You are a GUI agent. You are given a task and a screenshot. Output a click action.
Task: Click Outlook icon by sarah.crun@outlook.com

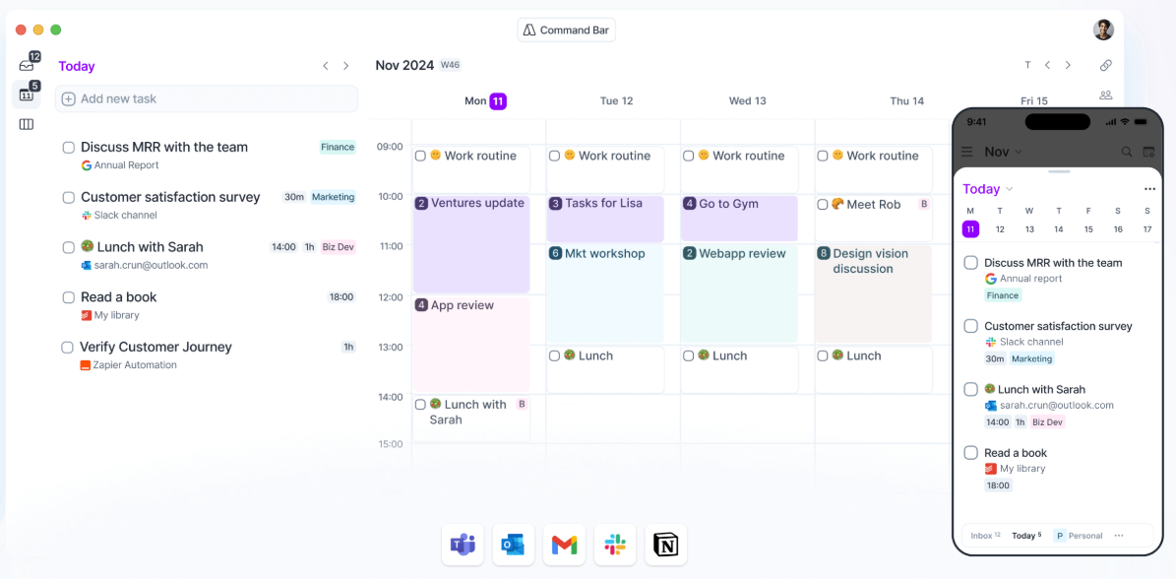coord(87,265)
